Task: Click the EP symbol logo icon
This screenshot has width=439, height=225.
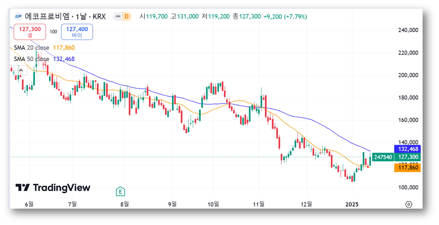Action: (18, 17)
